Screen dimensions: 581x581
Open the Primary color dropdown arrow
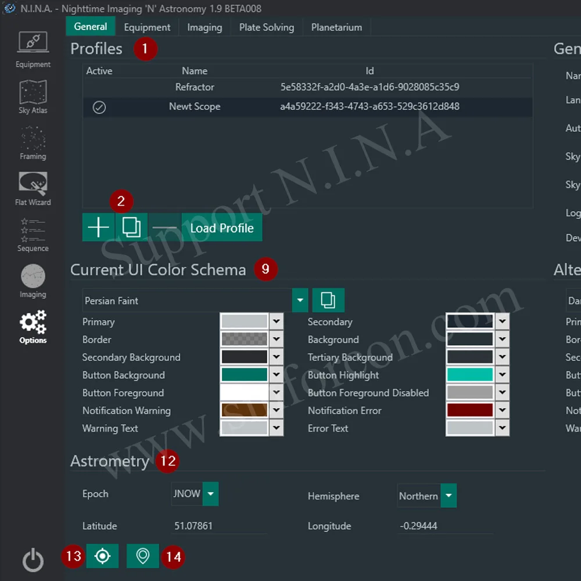pyautogui.click(x=277, y=321)
